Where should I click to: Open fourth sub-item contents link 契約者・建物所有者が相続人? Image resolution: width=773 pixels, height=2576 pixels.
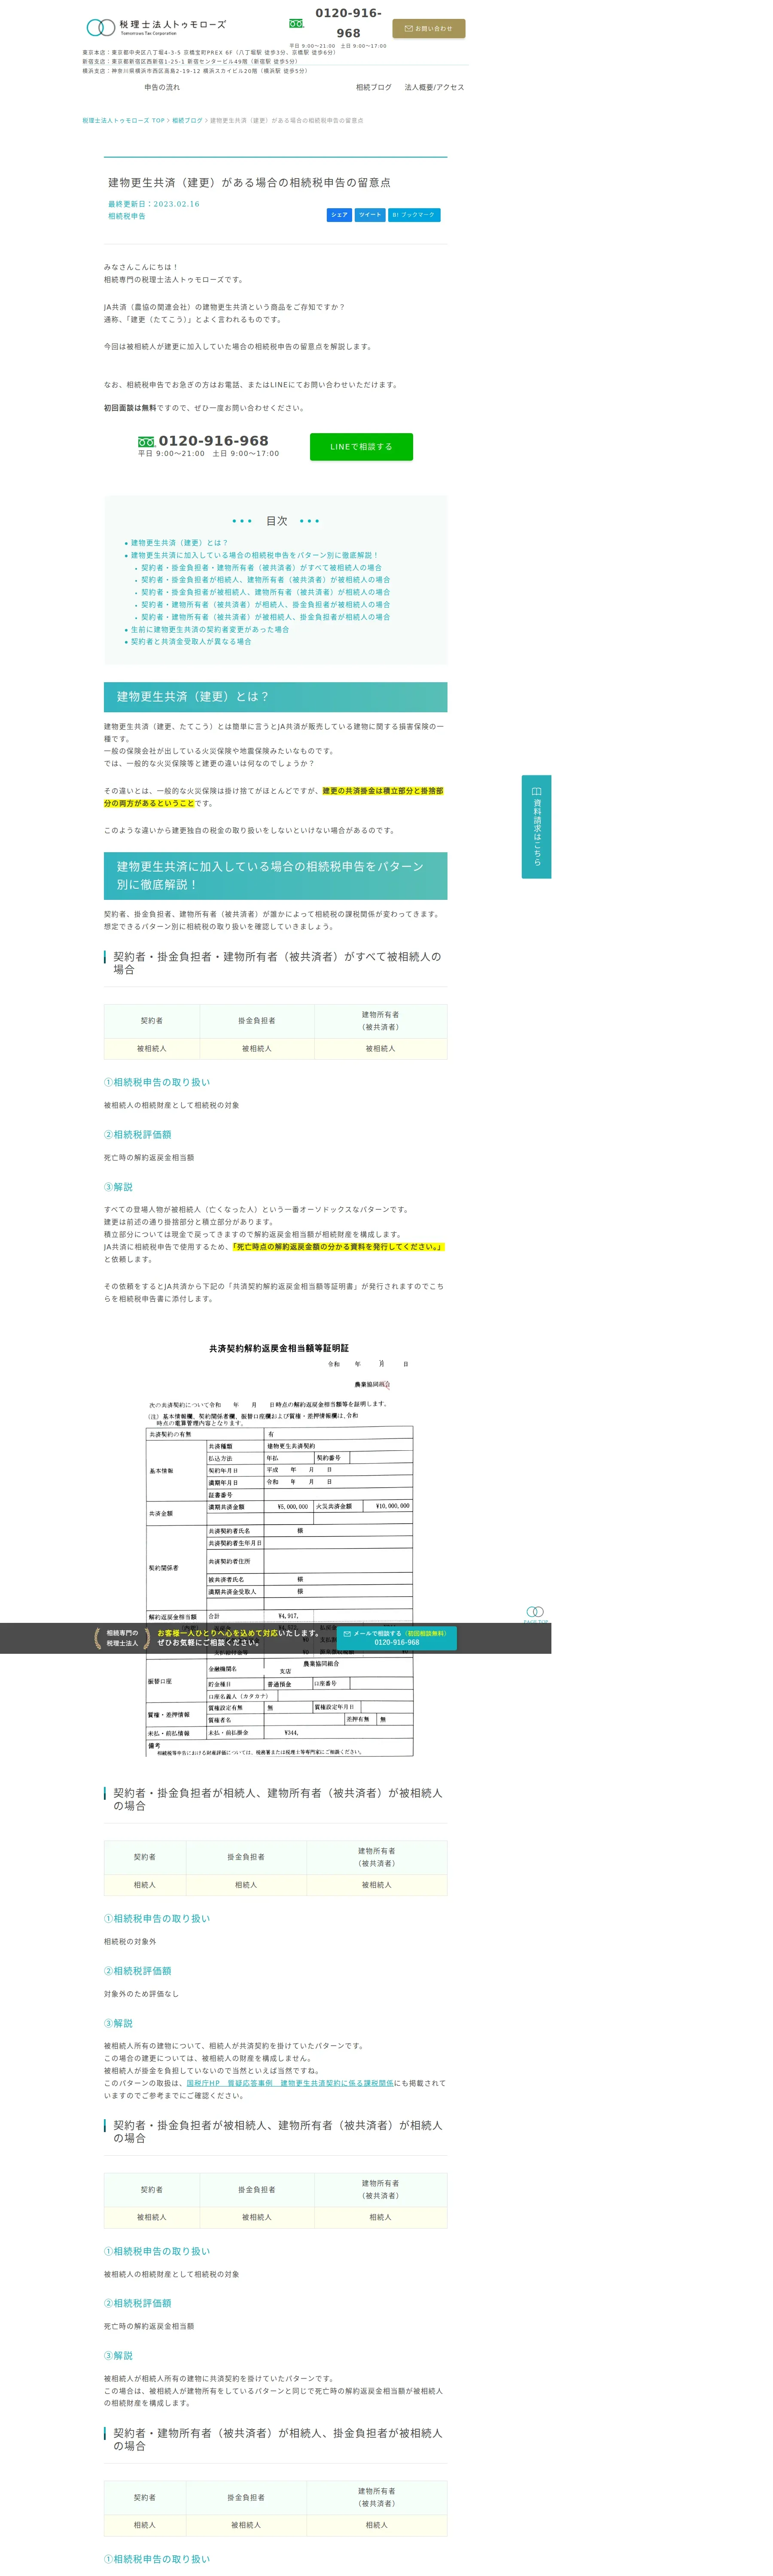(x=265, y=604)
